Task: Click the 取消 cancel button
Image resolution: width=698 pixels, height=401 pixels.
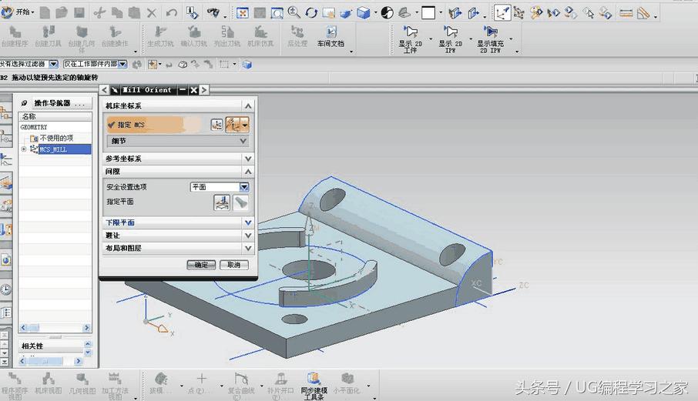Action: 233,265
